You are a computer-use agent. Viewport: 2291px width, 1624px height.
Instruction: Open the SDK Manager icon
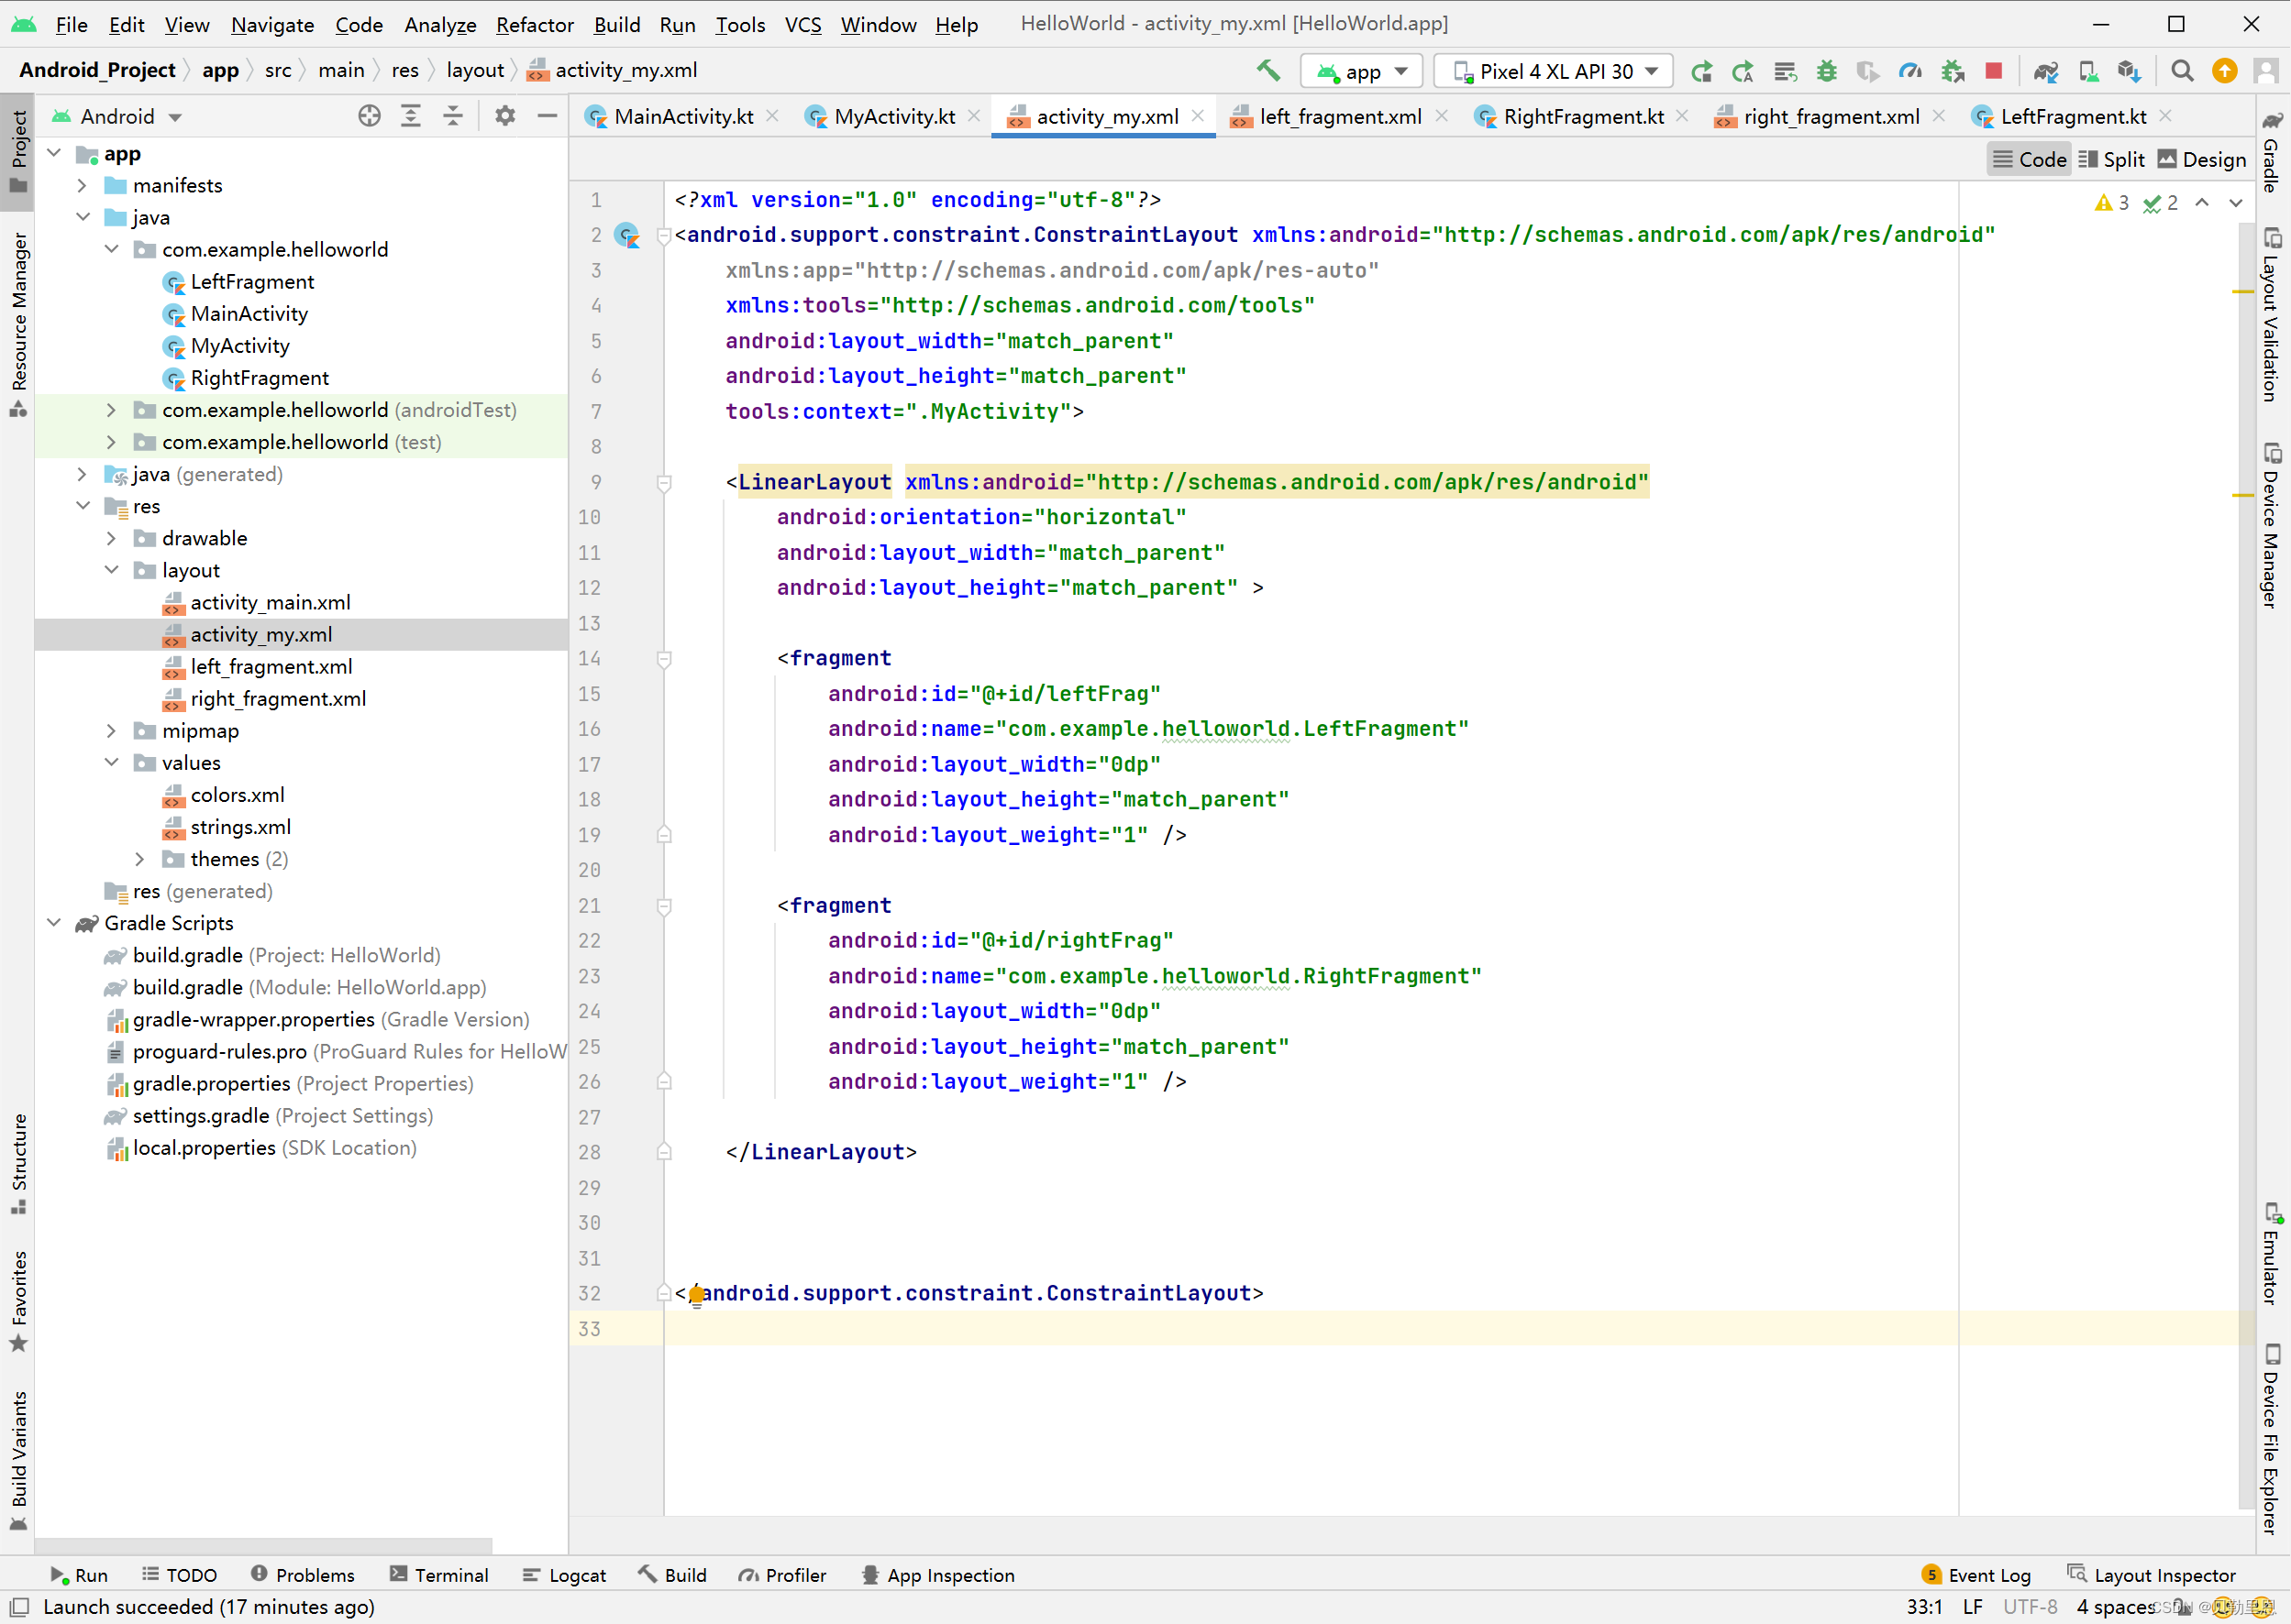coord(2129,71)
